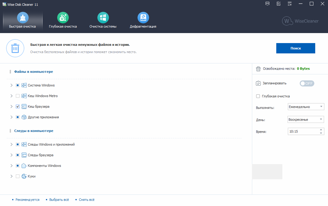Screen dimensions: 328x206
Task: Click the Снять всё link
Action: coord(87,200)
